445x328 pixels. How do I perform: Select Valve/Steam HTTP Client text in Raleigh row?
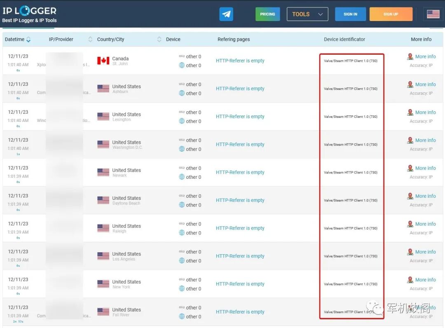pyautogui.click(x=351, y=228)
